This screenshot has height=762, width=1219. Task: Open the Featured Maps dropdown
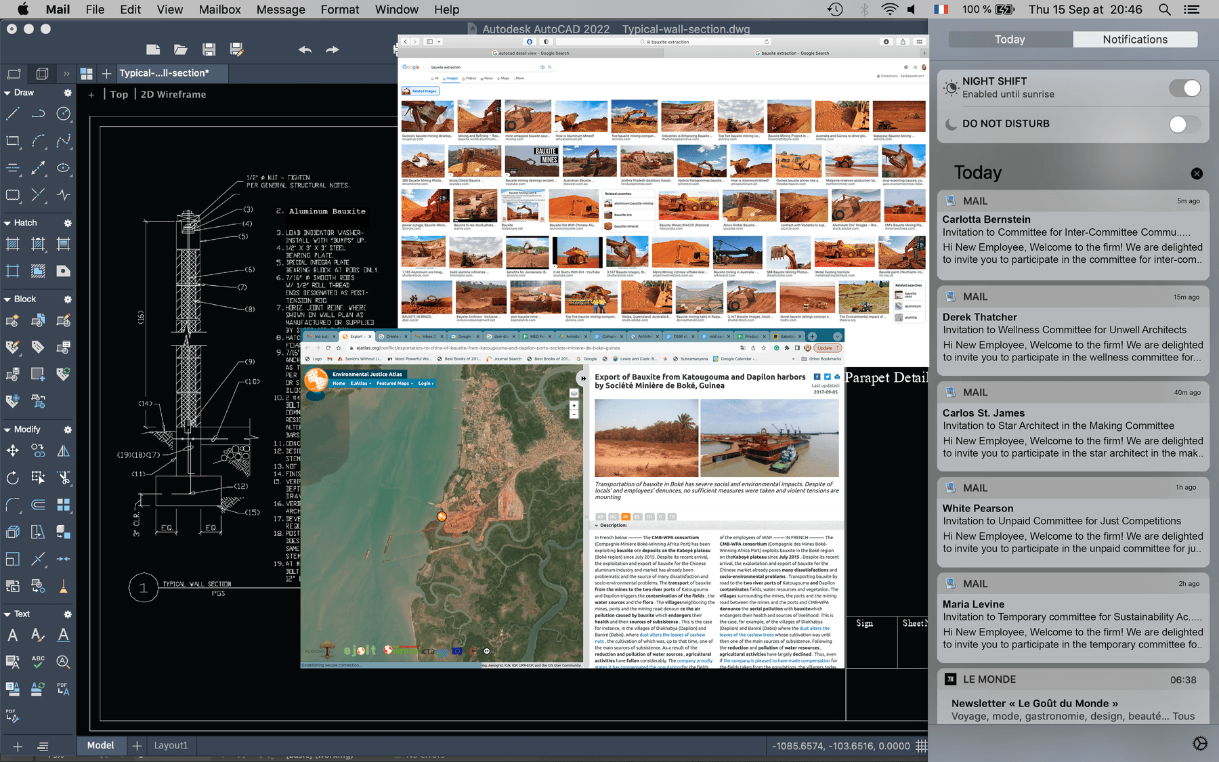pos(394,383)
